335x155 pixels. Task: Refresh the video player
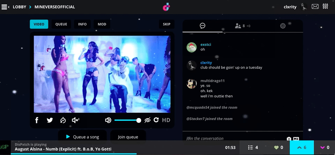pyautogui.click(x=156, y=120)
